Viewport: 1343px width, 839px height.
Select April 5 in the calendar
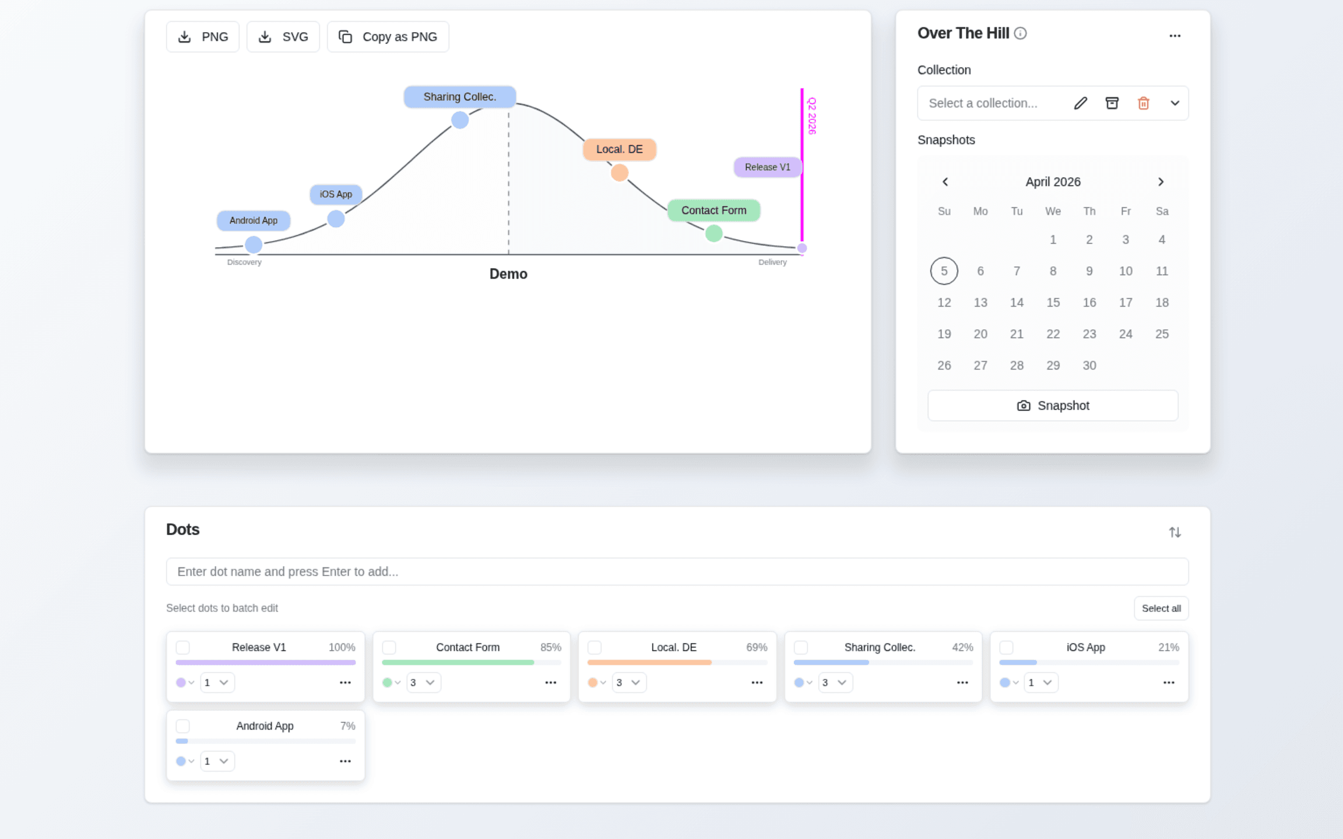[x=944, y=271]
